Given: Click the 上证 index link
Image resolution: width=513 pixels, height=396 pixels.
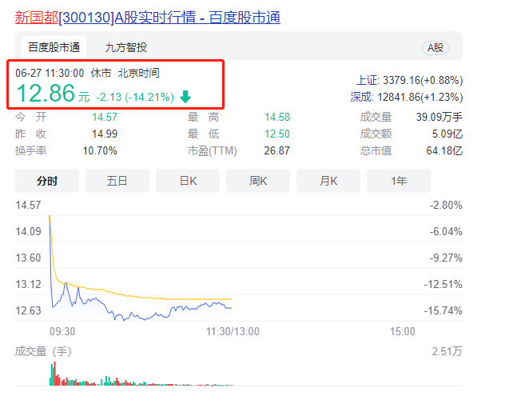Looking at the screenshot, I should 368,80.
